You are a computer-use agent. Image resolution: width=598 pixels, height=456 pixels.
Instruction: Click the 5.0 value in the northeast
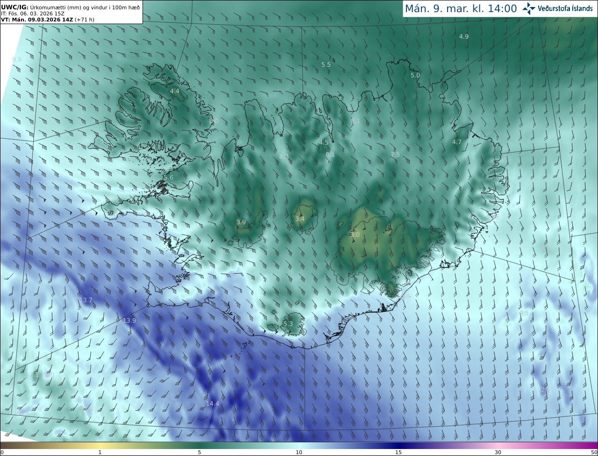pyautogui.click(x=415, y=75)
